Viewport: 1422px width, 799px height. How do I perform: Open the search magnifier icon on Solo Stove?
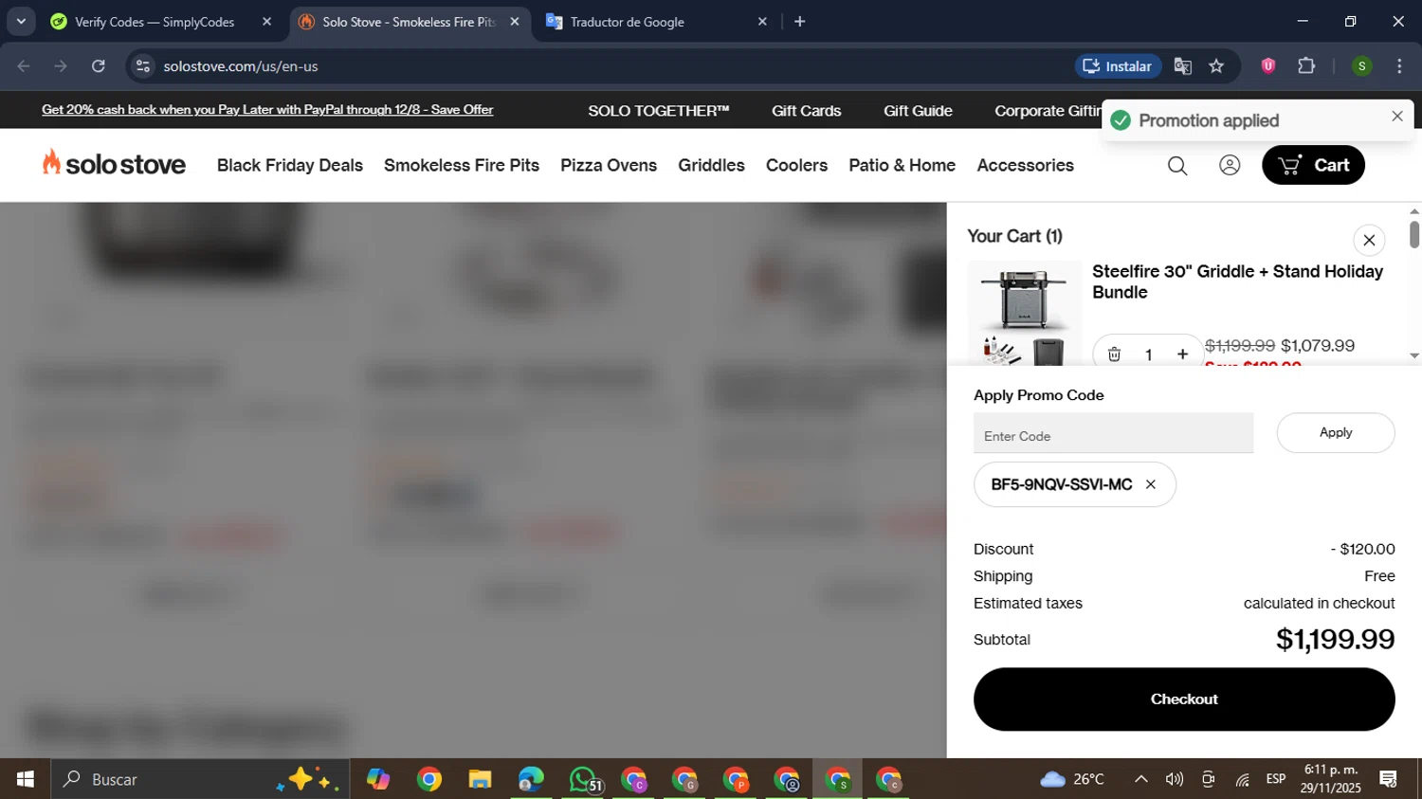(x=1177, y=166)
